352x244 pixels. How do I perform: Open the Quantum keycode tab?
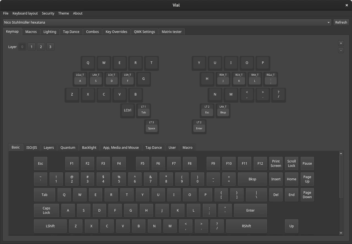coord(68,147)
